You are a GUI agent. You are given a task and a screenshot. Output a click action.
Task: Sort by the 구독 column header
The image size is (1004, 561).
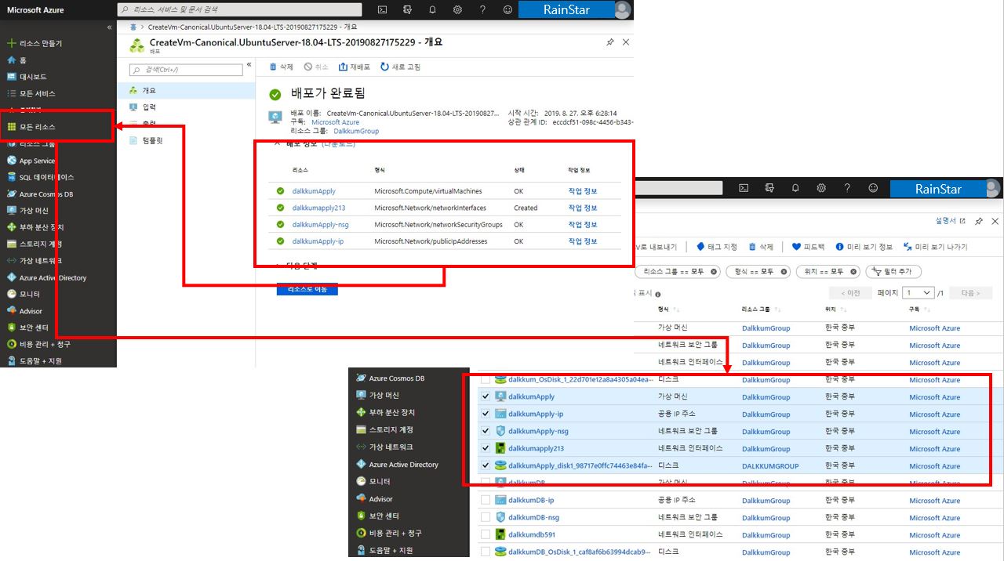coord(915,309)
